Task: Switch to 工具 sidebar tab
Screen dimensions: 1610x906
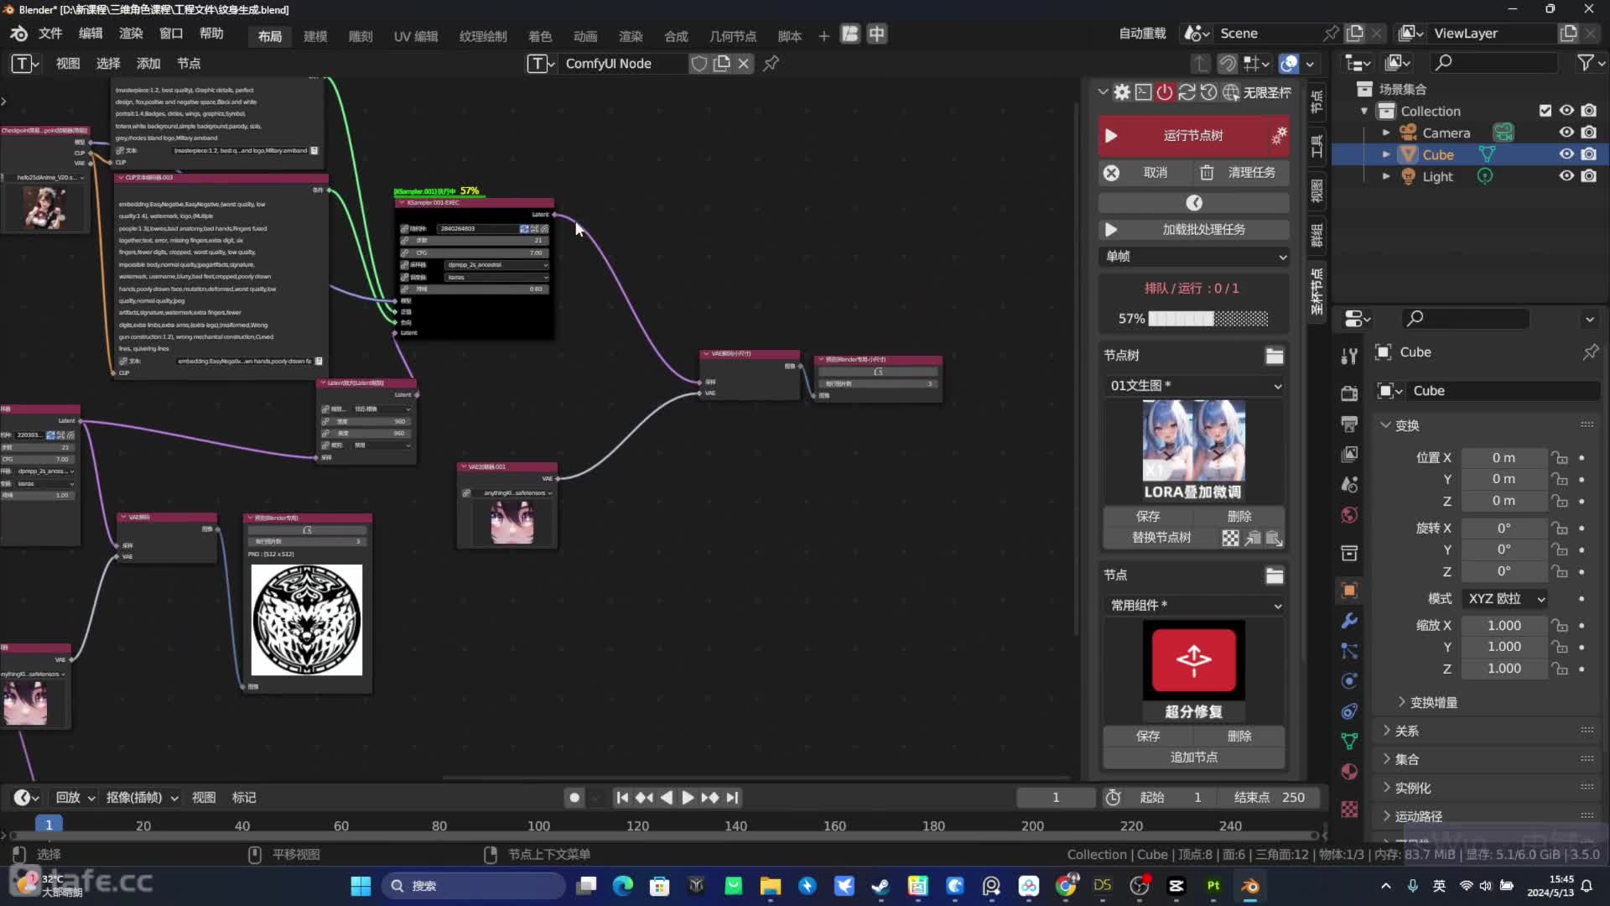Action: coord(1317,146)
